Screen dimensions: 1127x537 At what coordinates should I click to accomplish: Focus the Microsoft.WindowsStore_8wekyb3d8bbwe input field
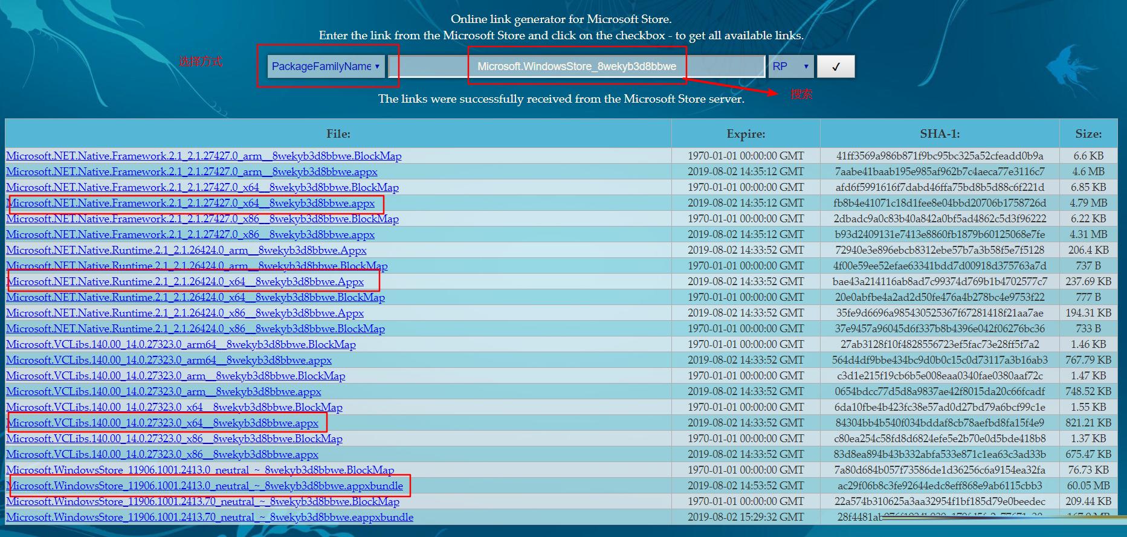coord(576,66)
